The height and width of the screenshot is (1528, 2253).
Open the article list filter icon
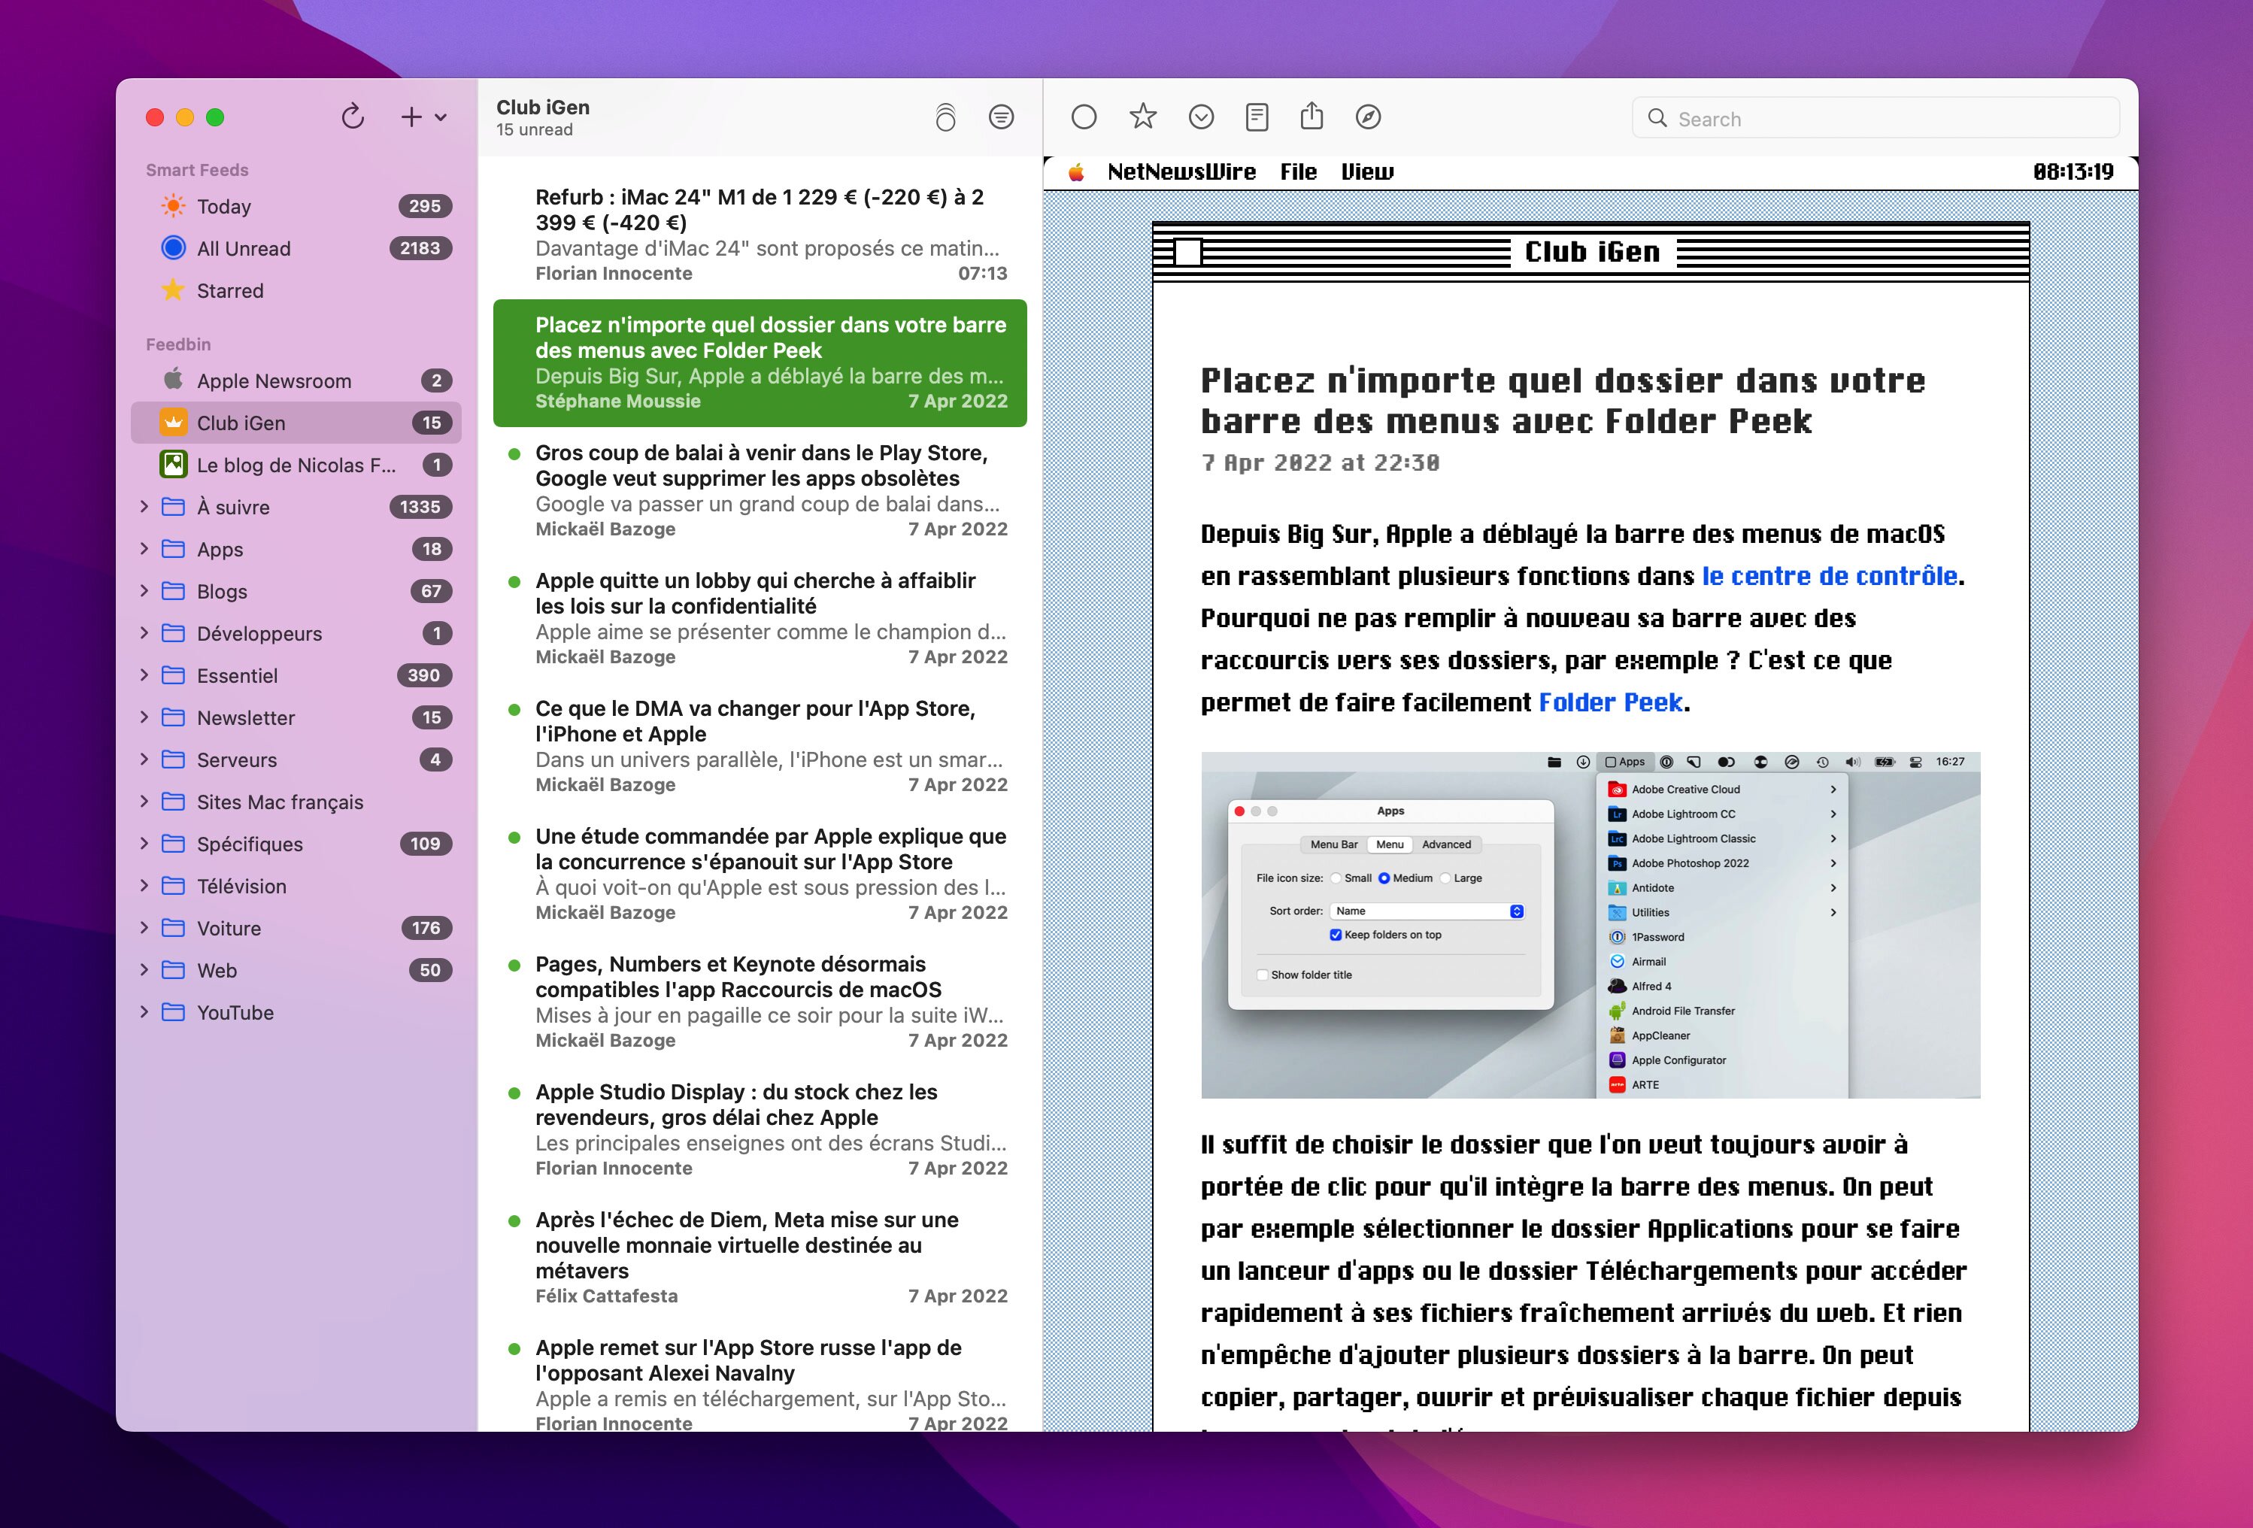click(1000, 117)
